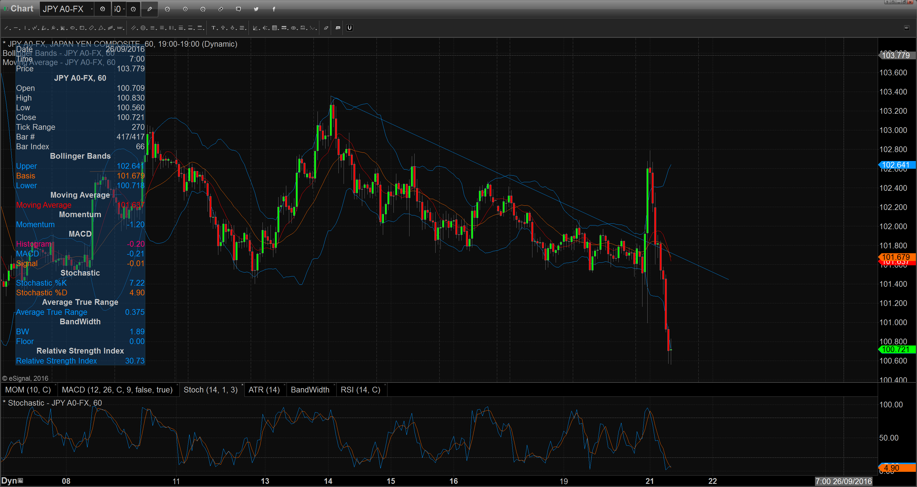Share chart via Facebook icon
Image resolution: width=917 pixels, height=487 pixels.
274,9
